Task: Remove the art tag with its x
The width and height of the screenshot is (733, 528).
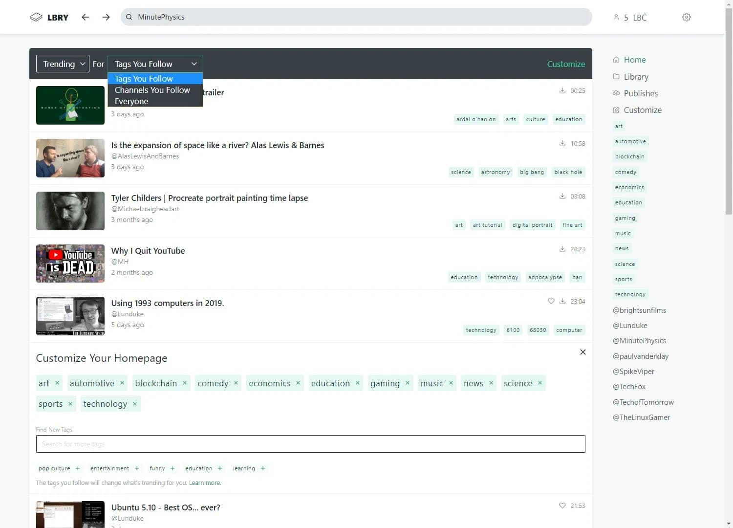Action: (x=57, y=383)
